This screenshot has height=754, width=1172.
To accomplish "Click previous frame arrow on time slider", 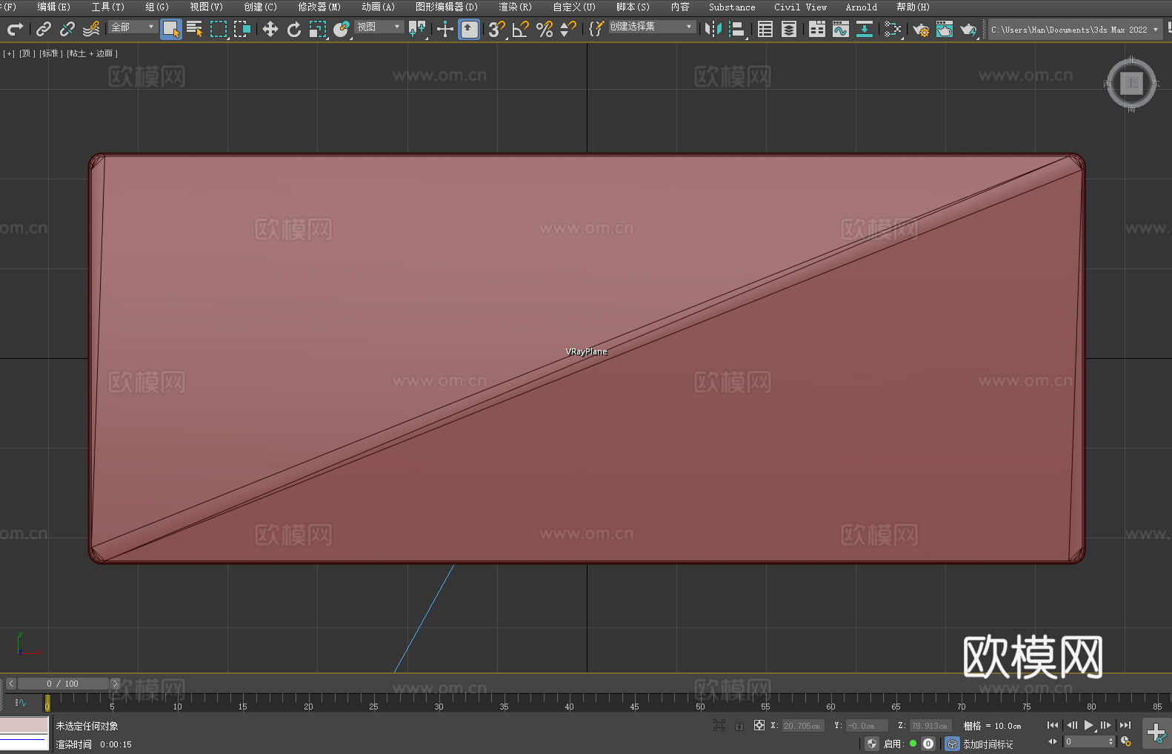I will (x=11, y=684).
